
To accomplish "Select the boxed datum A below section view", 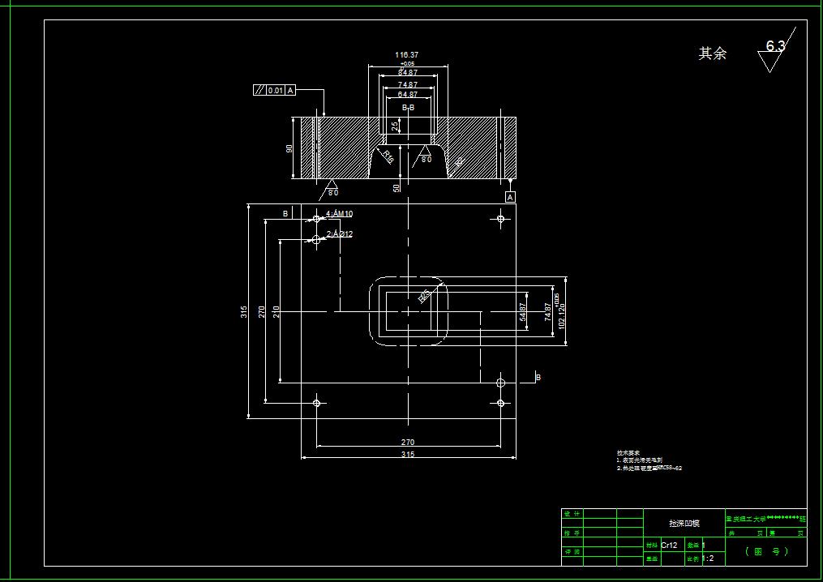I will 510,197.
